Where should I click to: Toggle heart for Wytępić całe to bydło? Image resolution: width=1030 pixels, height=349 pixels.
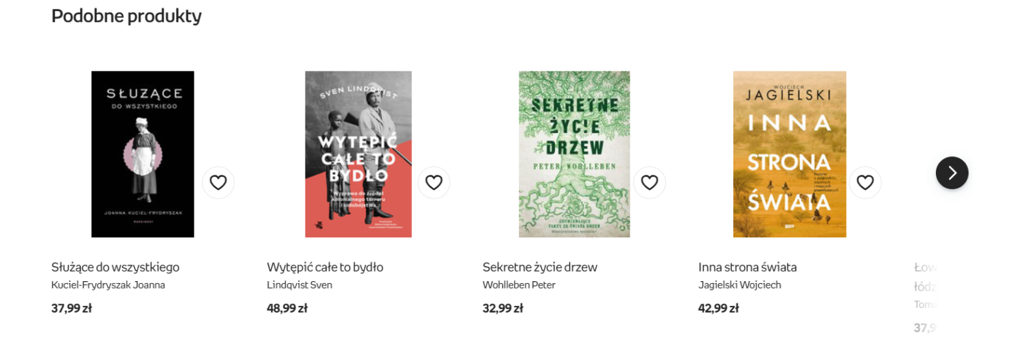tap(434, 182)
